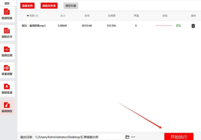
Task: Click the 5.08MB size value
Action: tap(62, 26)
